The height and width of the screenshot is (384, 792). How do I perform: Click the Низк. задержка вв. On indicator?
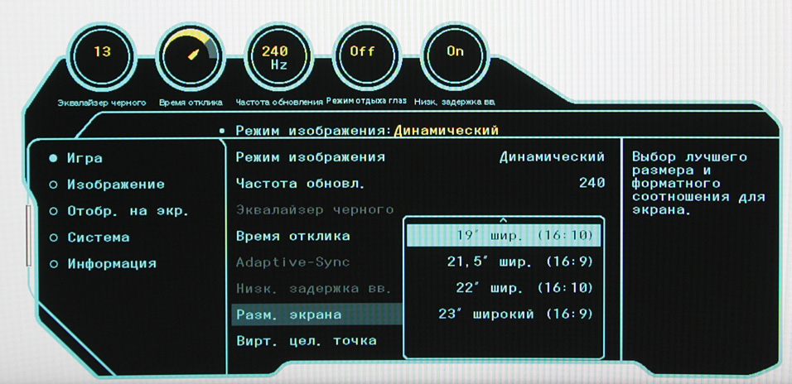455,56
